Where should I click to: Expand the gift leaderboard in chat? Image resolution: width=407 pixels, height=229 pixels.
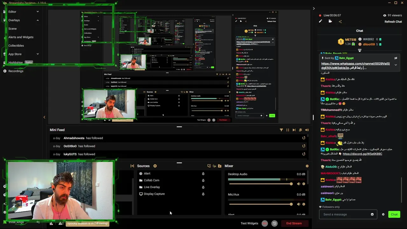360,50
